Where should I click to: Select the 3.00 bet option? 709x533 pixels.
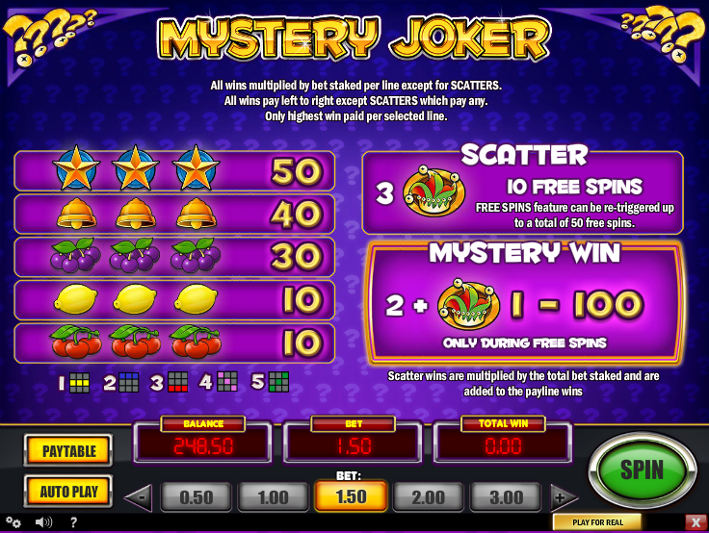(506, 496)
